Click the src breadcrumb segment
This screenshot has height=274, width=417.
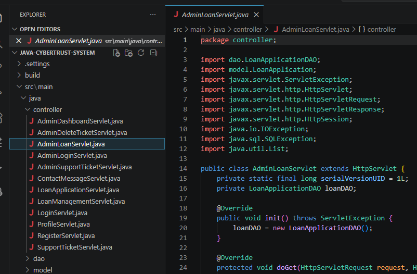pos(178,30)
